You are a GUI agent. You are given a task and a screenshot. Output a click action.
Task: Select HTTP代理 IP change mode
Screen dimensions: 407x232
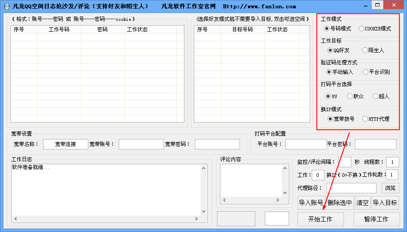(x=376, y=119)
